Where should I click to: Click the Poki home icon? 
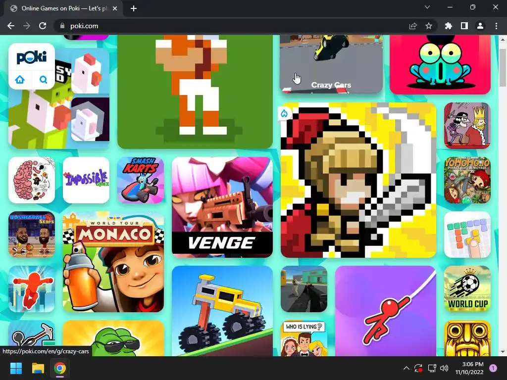(20, 80)
